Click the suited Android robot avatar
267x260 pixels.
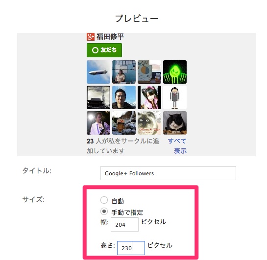tap(175, 97)
